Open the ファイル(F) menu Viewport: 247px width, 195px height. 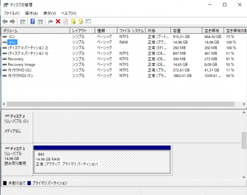(x=11, y=13)
